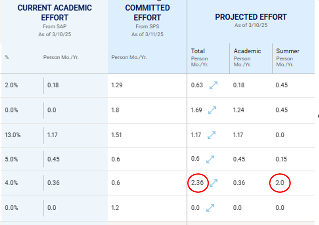Click the Summer Person Mo./Yr. subheader
Screen dimensions: 319x225
click(x=287, y=57)
